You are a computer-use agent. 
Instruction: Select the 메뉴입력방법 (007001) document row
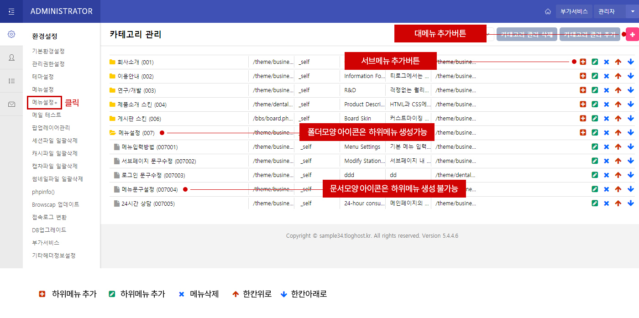[149, 147]
